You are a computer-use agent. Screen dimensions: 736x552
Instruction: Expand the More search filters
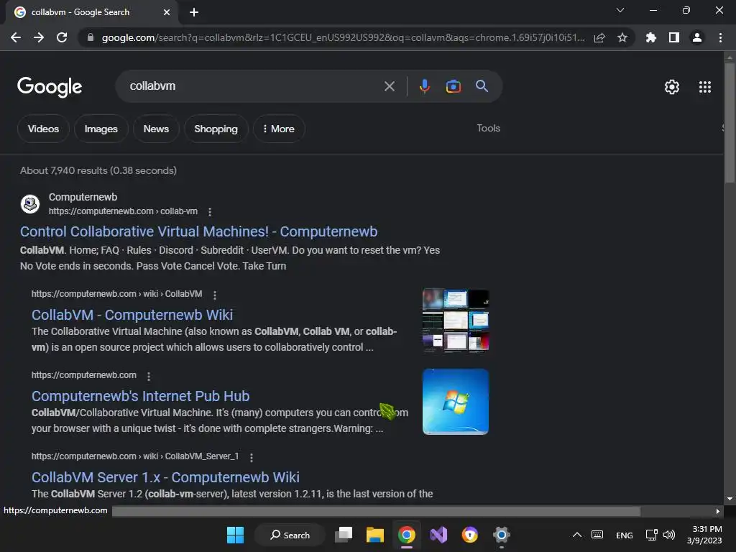pyautogui.click(x=279, y=129)
